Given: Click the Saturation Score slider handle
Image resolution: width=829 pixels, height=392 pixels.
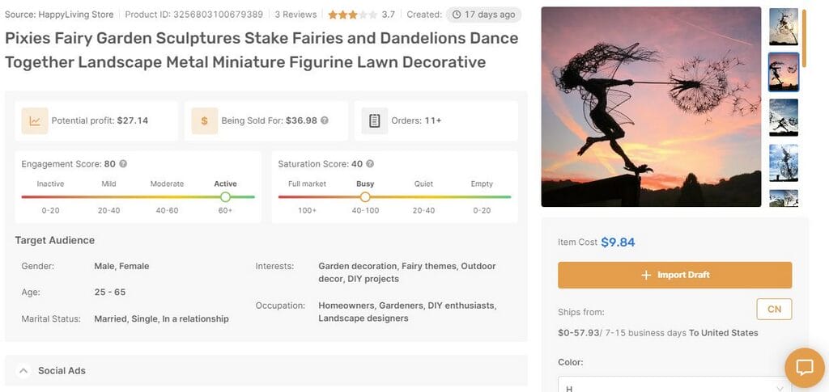Looking at the screenshot, I should [x=365, y=196].
